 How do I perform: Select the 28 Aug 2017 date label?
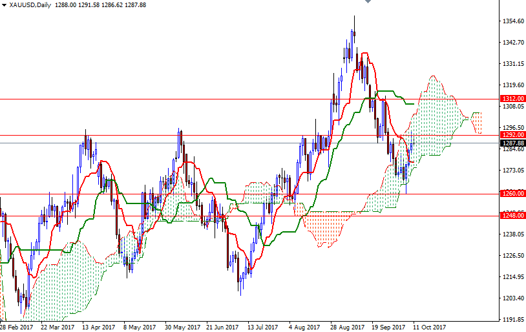point(347,327)
